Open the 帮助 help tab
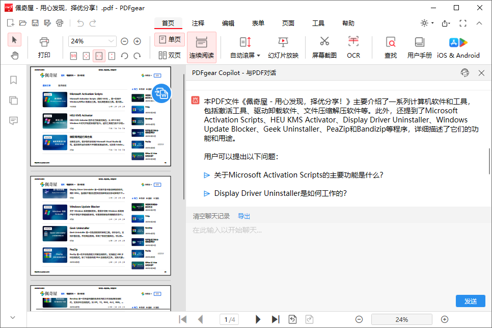 [348, 23]
